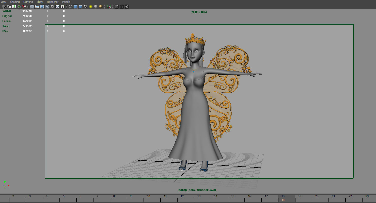376x203 pixels.
Task: Open the Shading menu
Action: (x=14, y=2)
